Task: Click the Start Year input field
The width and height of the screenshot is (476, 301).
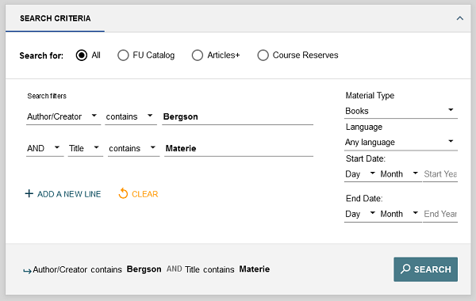Action: [440, 174]
